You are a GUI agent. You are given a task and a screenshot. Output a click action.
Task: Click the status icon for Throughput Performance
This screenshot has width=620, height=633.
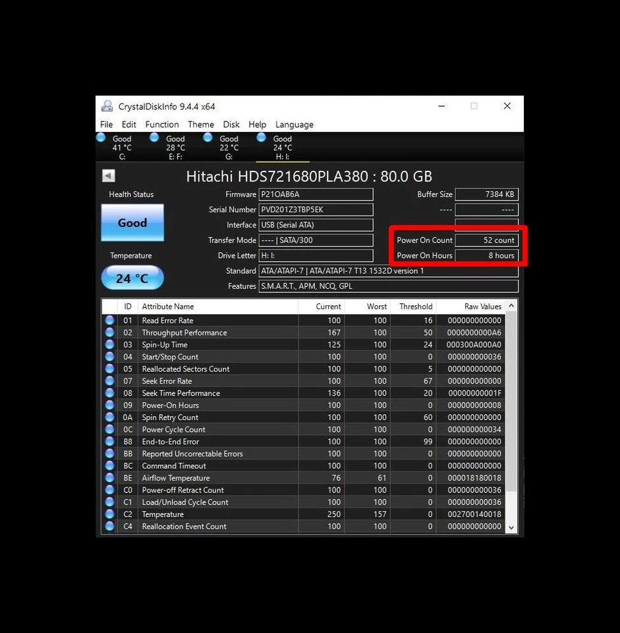pyautogui.click(x=109, y=332)
